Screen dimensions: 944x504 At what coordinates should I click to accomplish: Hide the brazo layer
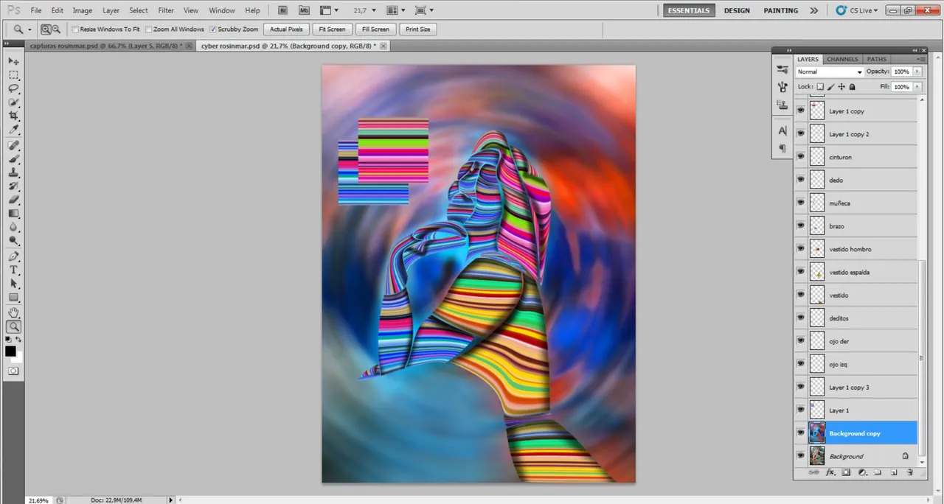point(801,225)
